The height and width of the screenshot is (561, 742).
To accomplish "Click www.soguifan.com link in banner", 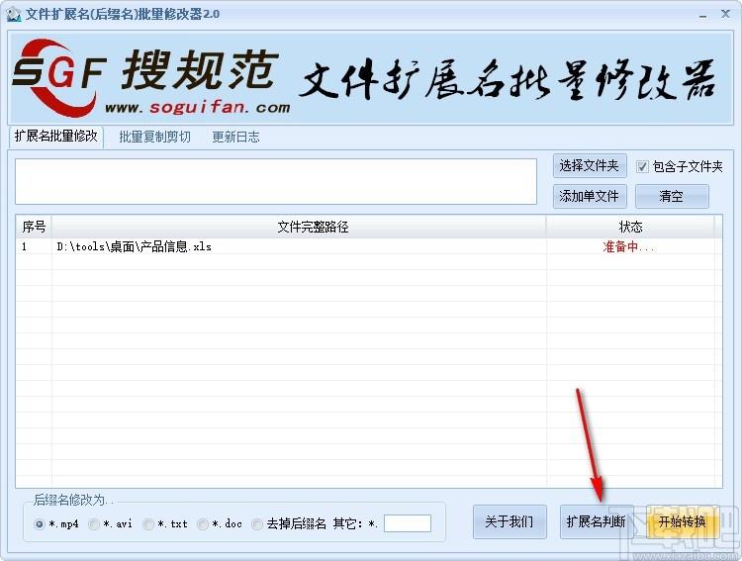I will click(x=198, y=108).
